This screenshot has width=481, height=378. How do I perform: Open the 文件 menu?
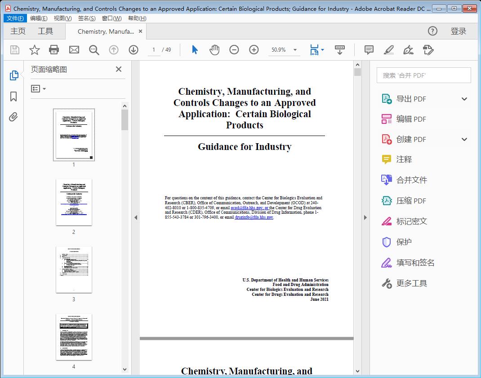[x=15, y=18]
